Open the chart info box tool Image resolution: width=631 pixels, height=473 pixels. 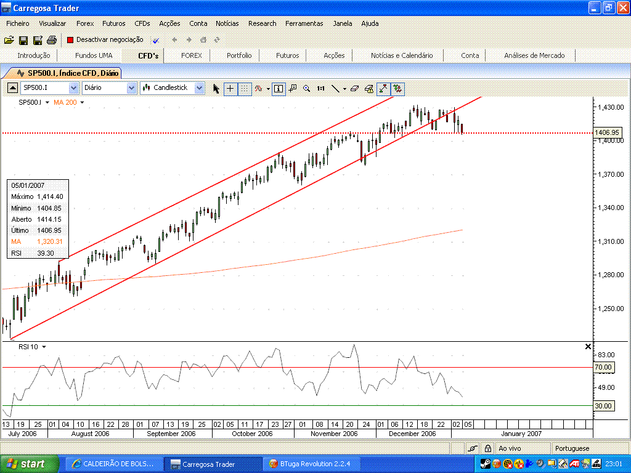pyautogui.click(x=279, y=88)
